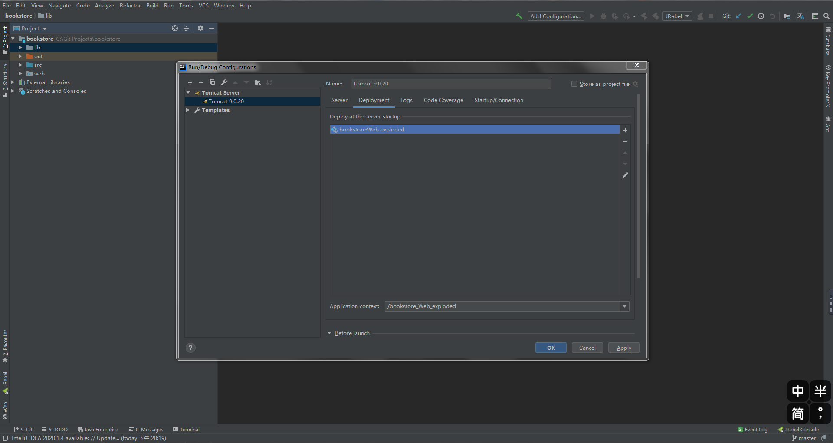Show Git history clock icon
This screenshot has width=833, height=443.
point(761,16)
